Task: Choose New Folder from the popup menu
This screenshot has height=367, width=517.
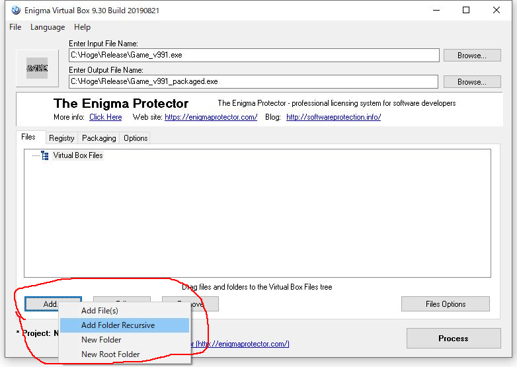Action: pos(125,340)
